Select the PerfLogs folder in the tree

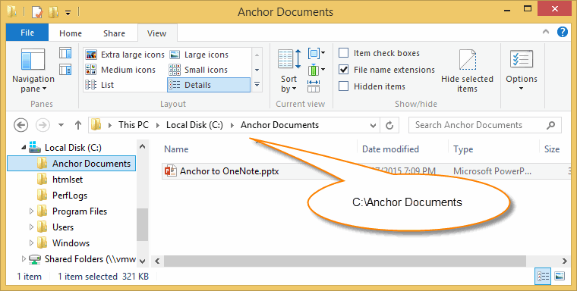[70, 195]
